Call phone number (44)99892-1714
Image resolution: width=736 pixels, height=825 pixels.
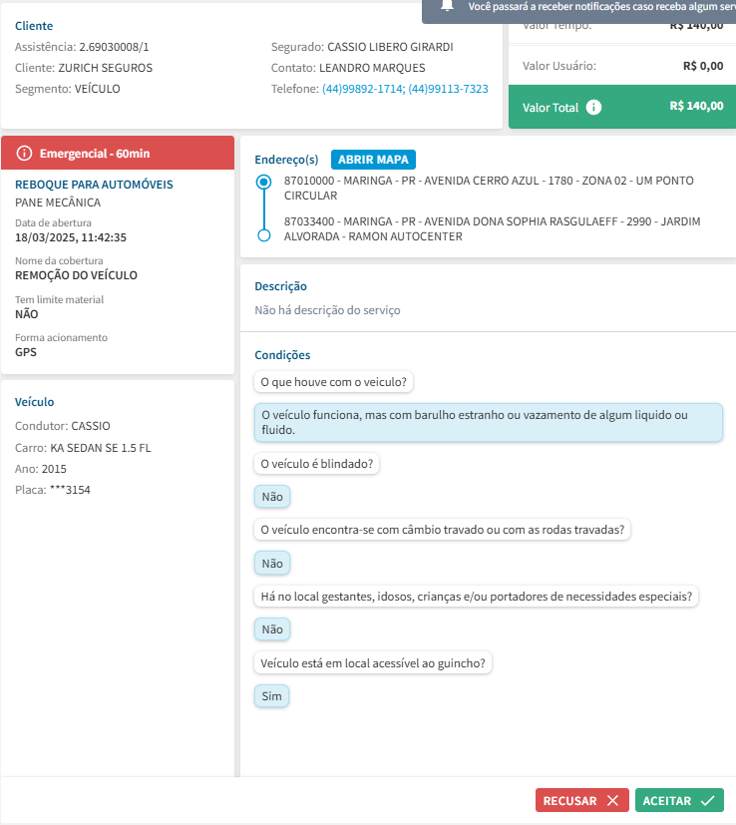coord(362,89)
